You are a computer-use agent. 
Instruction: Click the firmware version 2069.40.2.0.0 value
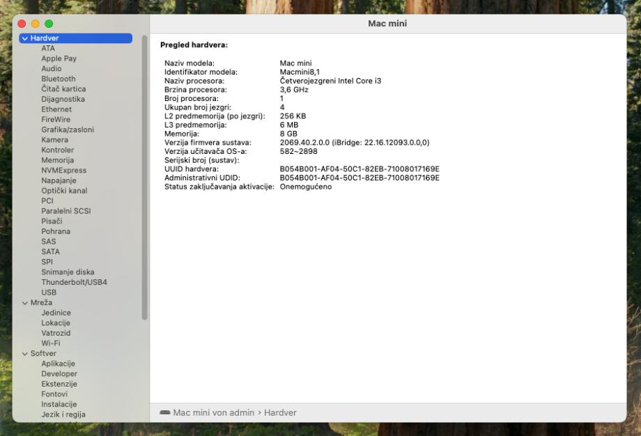pyautogui.click(x=355, y=143)
